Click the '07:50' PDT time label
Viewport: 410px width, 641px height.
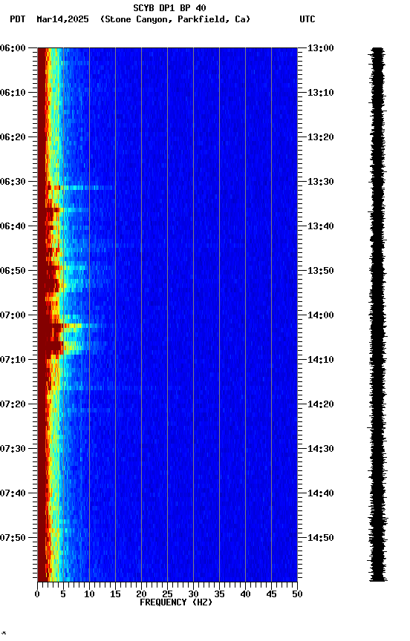[13, 538]
